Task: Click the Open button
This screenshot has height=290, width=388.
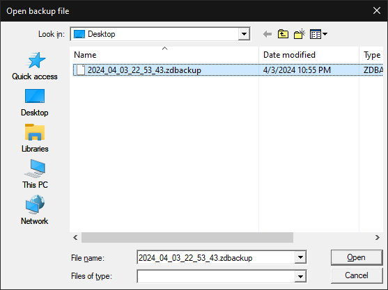Action: 357,257
